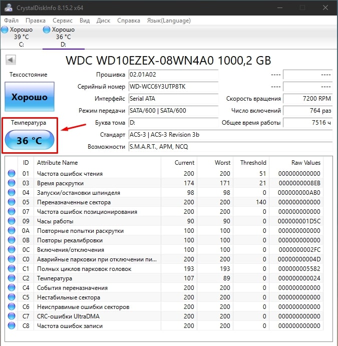
Task: Click the 764 раз power-on count value
Action: click(x=308, y=111)
